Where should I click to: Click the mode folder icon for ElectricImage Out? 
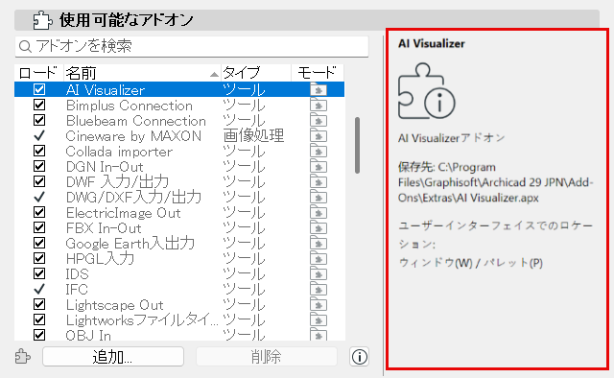point(319,212)
